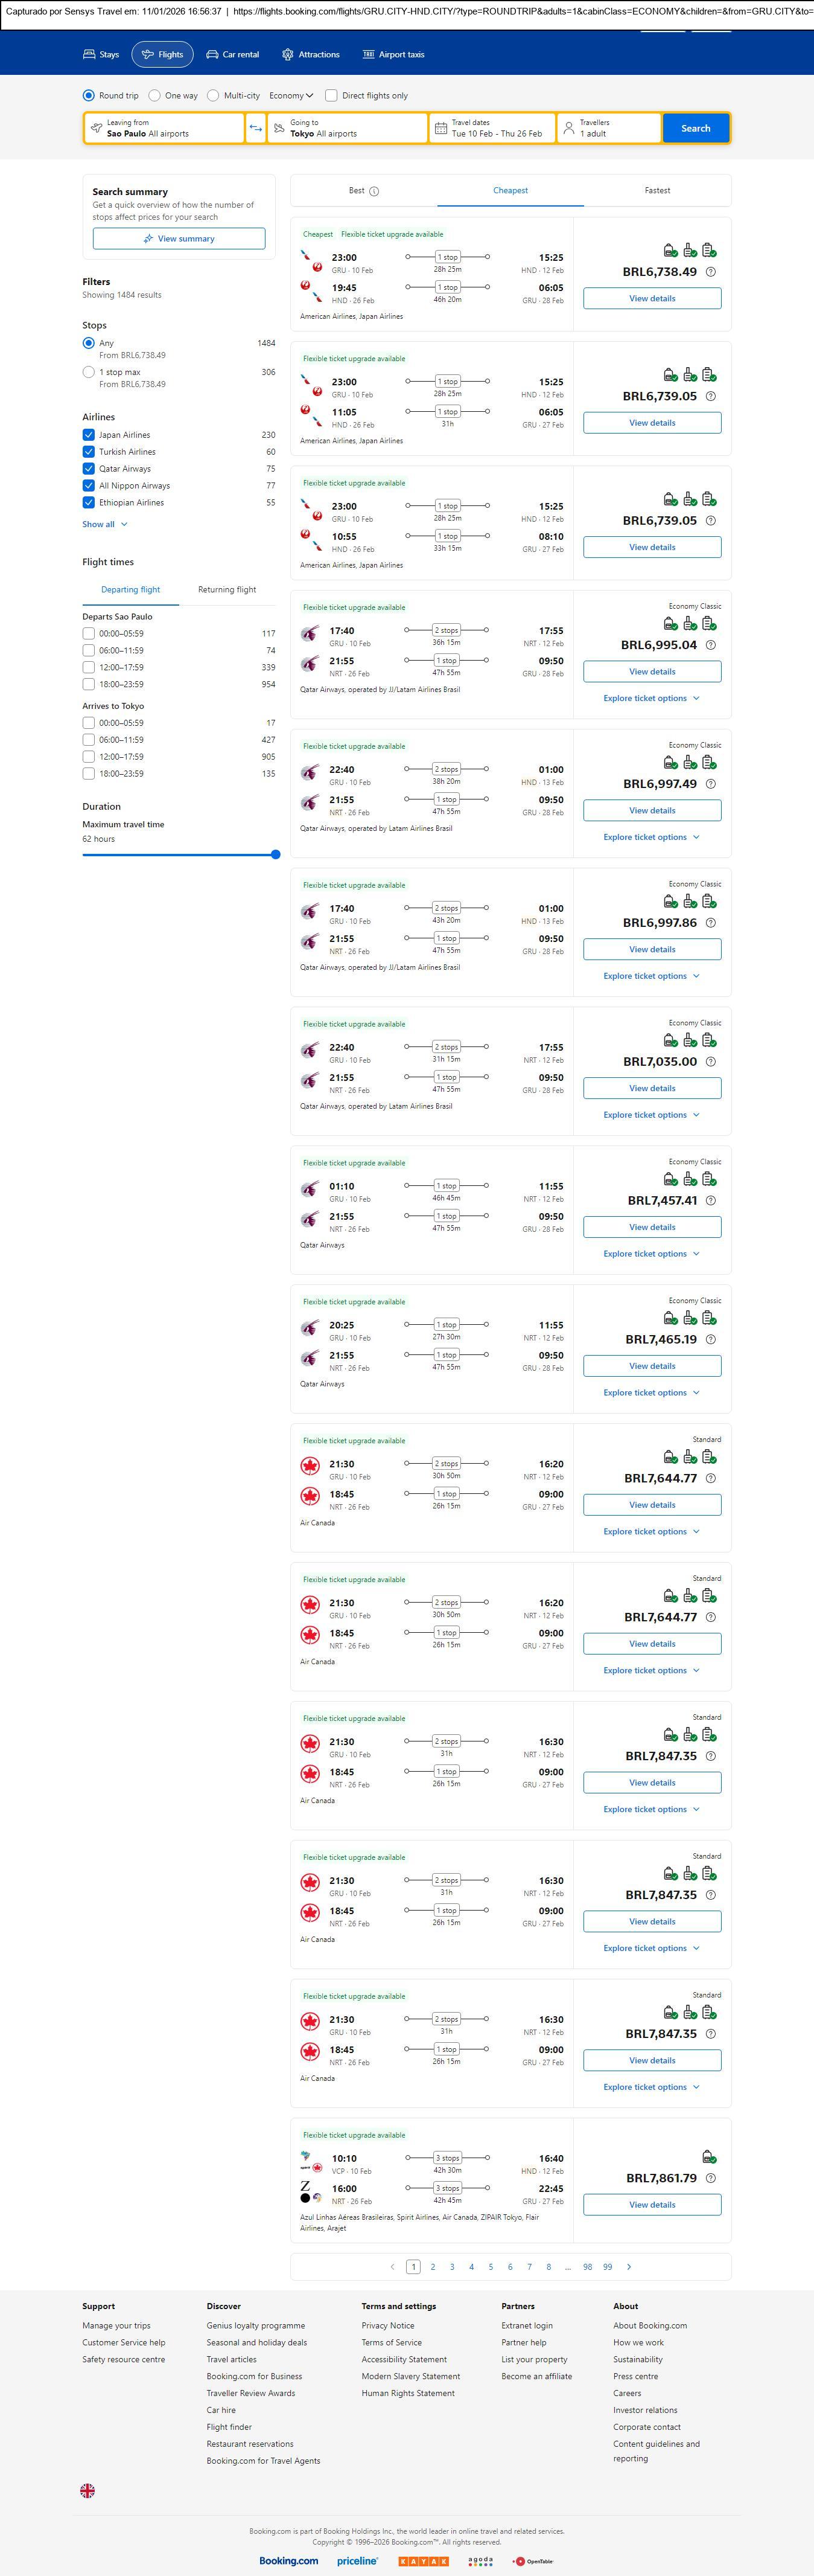The width and height of the screenshot is (814, 2576).
Task: Select the One way radio button
Action: pyautogui.click(x=155, y=96)
